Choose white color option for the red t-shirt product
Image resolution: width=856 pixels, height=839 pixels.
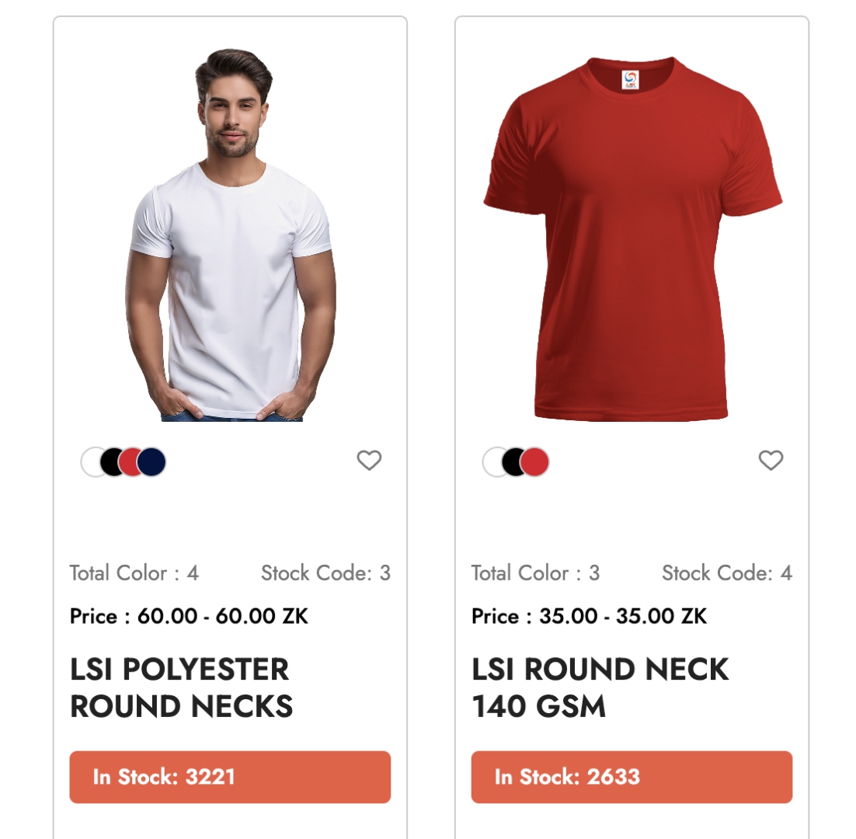click(x=492, y=461)
